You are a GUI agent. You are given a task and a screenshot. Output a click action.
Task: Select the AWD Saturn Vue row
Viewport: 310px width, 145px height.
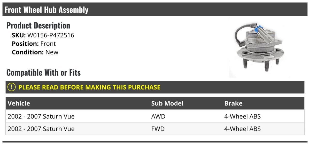pyautogui.click(x=155, y=116)
